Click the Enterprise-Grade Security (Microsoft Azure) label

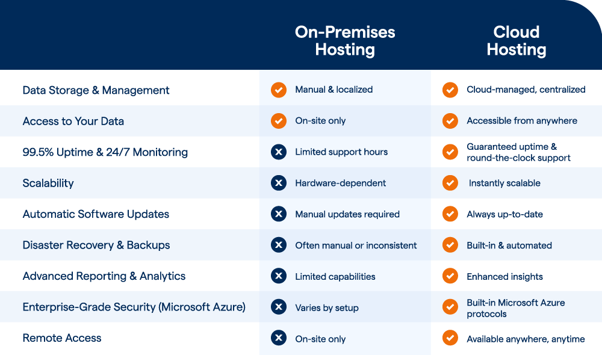coord(134,307)
